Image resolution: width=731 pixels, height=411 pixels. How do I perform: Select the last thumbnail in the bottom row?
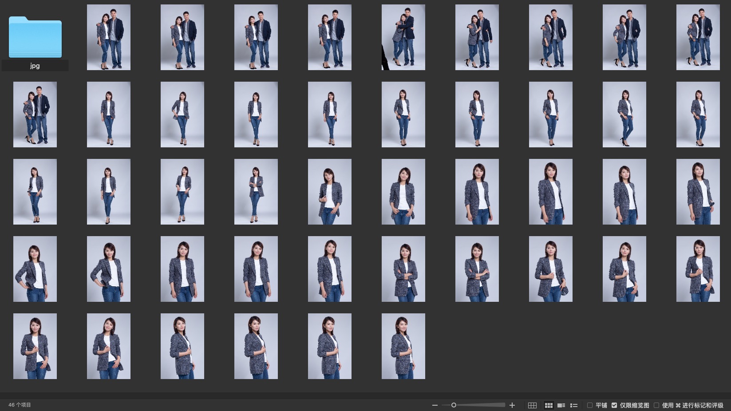pyautogui.click(x=403, y=346)
